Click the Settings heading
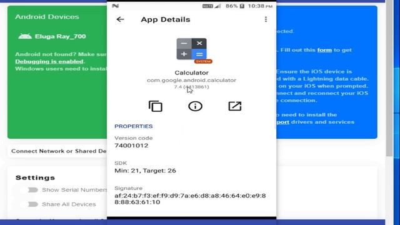The width and height of the screenshot is (400, 225). [x=35, y=177]
